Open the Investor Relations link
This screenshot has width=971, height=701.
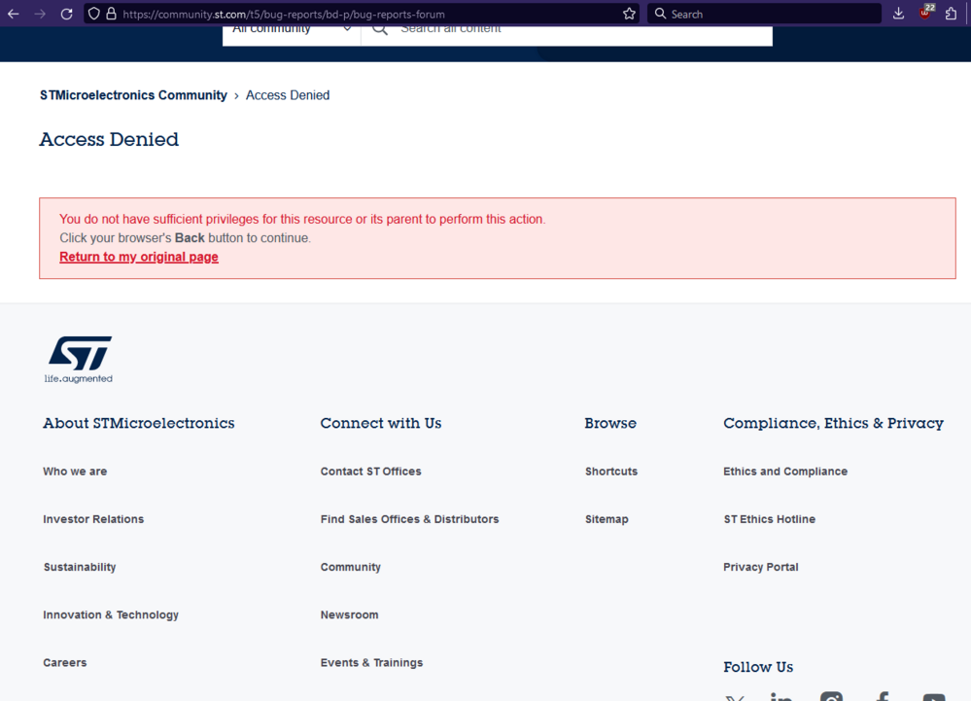pyautogui.click(x=93, y=519)
